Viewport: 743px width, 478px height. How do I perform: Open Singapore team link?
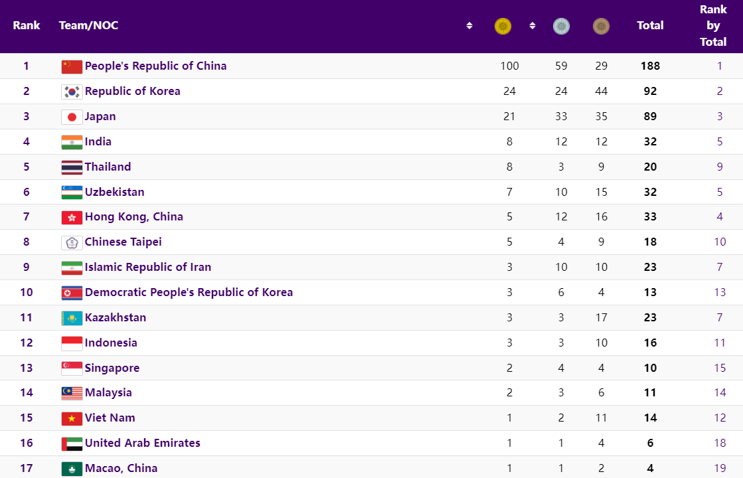112,368
